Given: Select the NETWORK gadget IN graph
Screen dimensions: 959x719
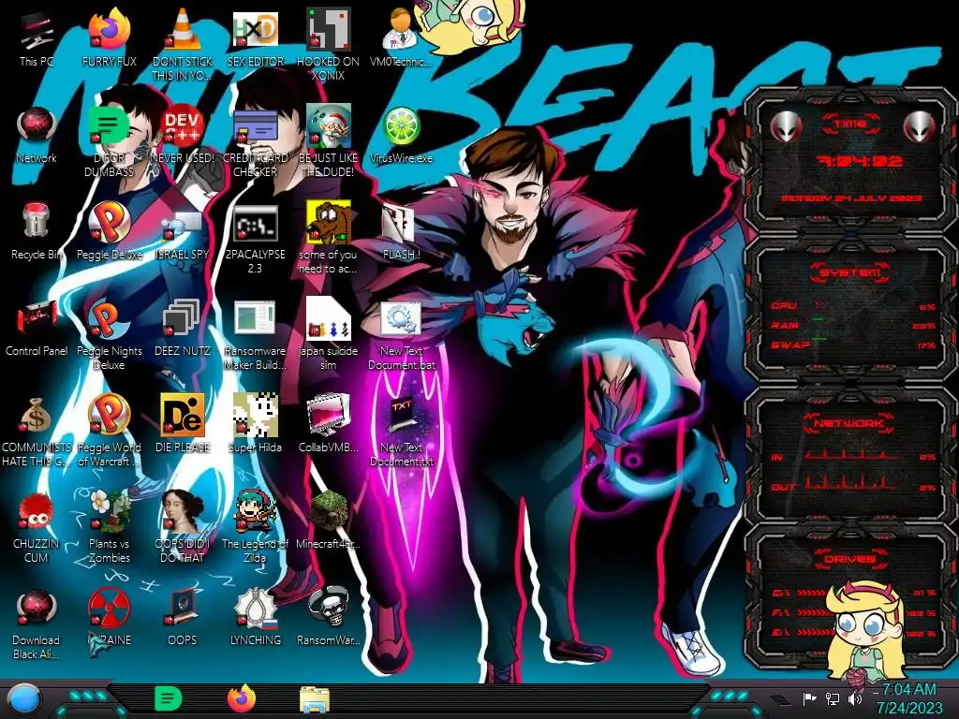Looking at the screenshot, I should coord(850,454).
